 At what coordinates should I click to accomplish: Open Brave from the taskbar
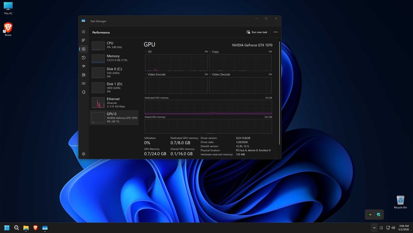tap(35, 228)
